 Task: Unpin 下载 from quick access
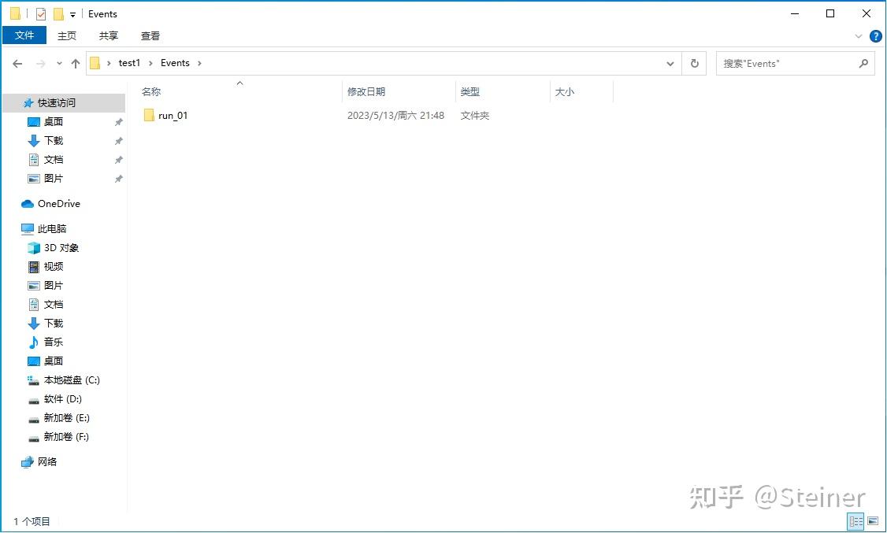point(118,140)
